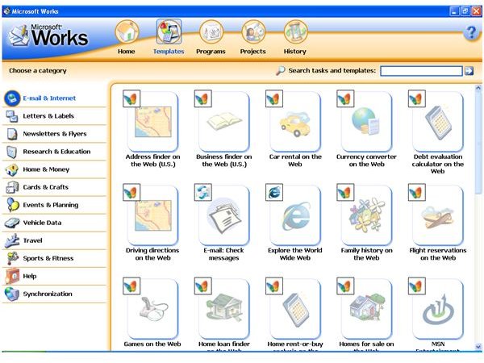Open Business finder on the Web template
484x363 pixels.
click(224, 122)
